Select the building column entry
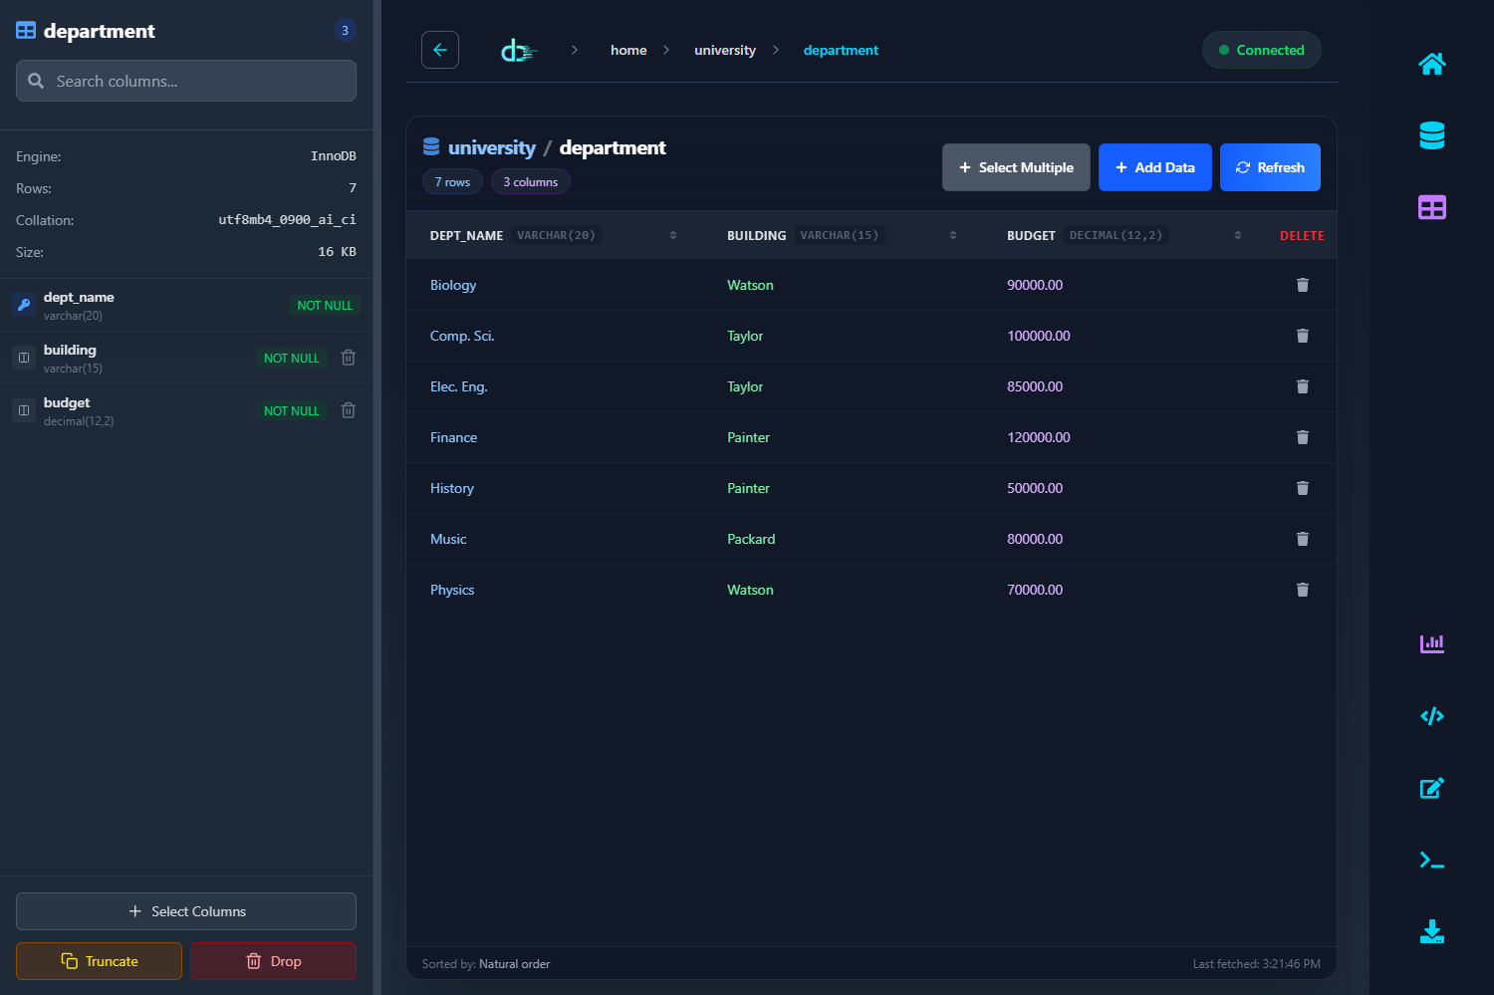The width and height of the screenshot is (1494, 995). pyautogui.click(x=186, y=358)
